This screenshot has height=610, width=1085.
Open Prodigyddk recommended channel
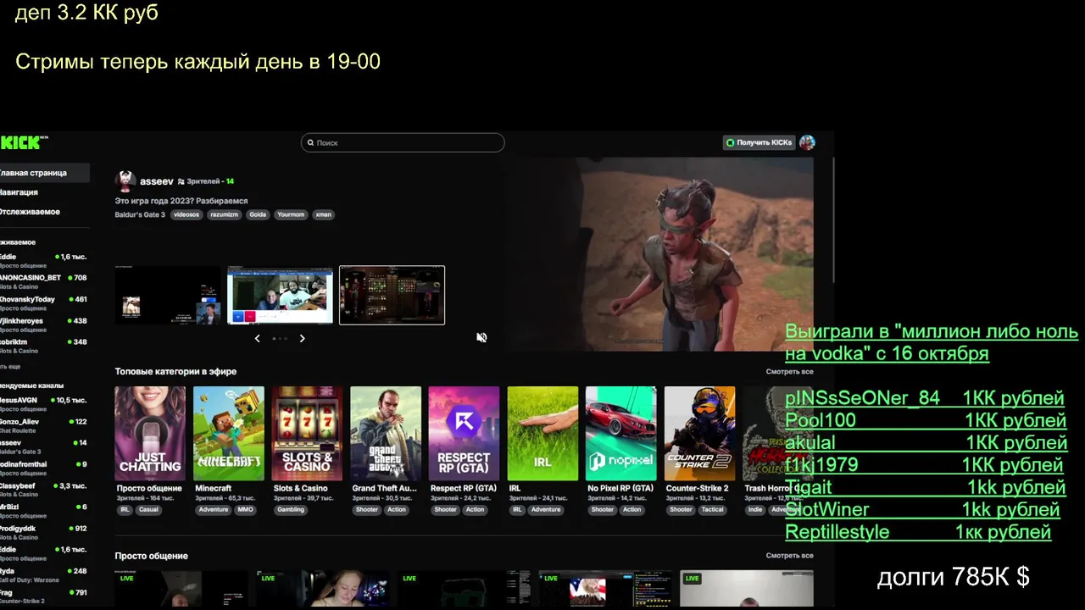(x=44, y=532)
